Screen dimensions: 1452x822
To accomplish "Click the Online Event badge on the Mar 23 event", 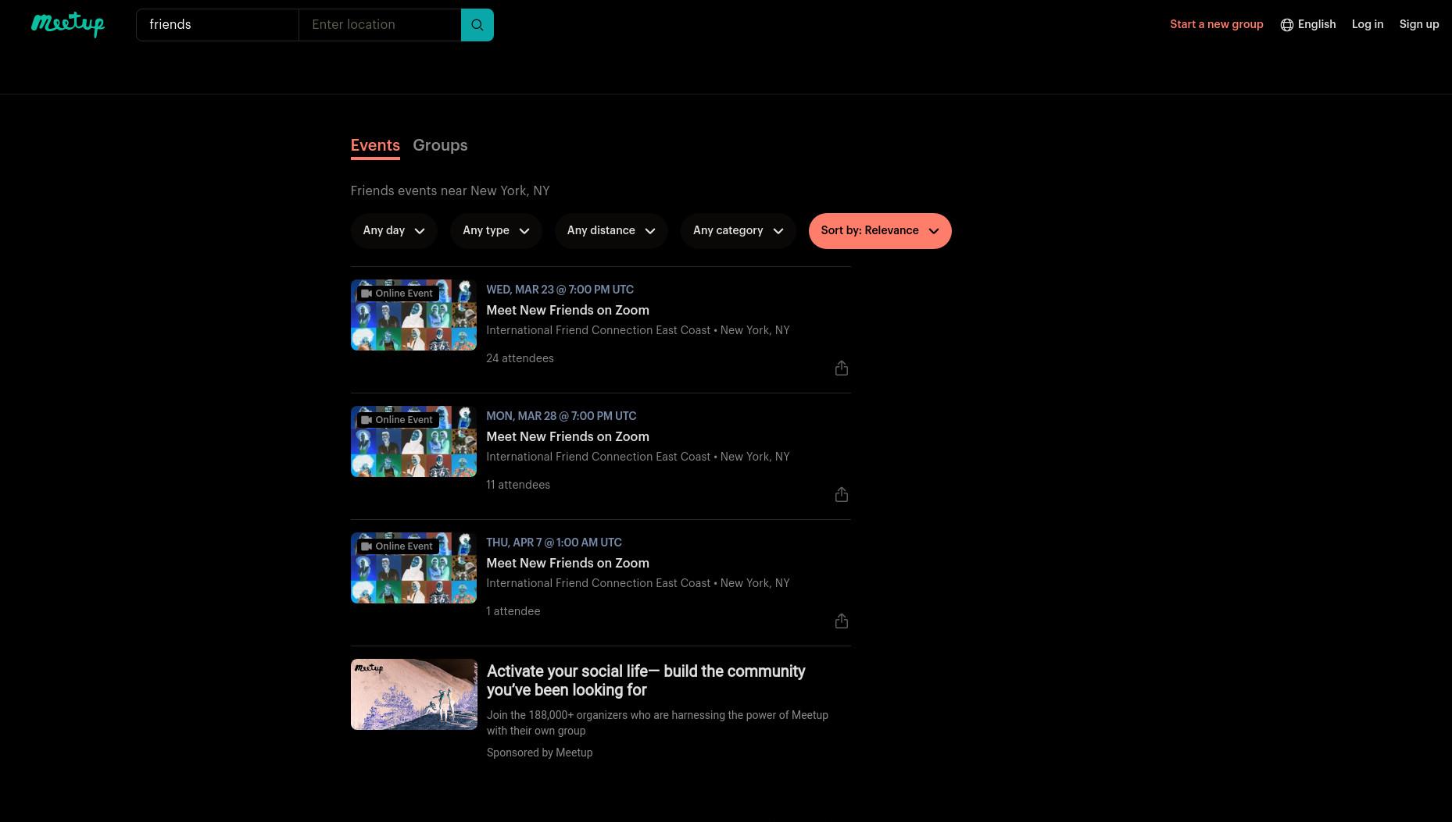I will coord(398,294).
